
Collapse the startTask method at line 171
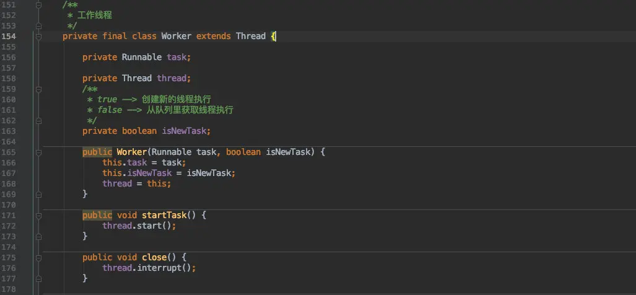pos(38,216)
